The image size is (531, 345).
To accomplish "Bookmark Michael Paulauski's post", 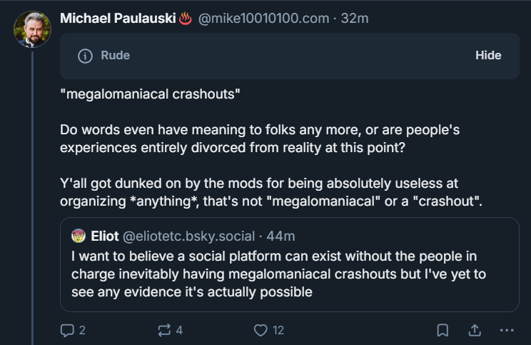I will point(442,330).
